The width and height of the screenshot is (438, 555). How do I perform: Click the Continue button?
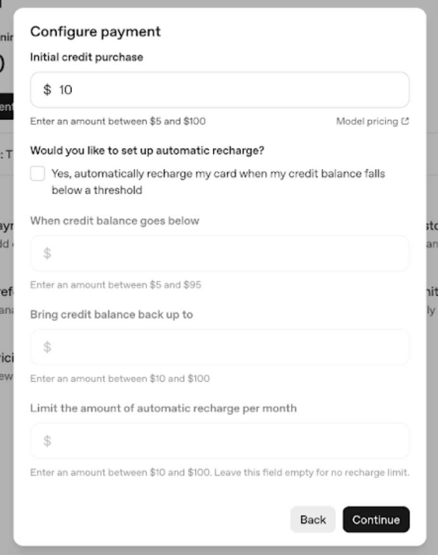376,519
